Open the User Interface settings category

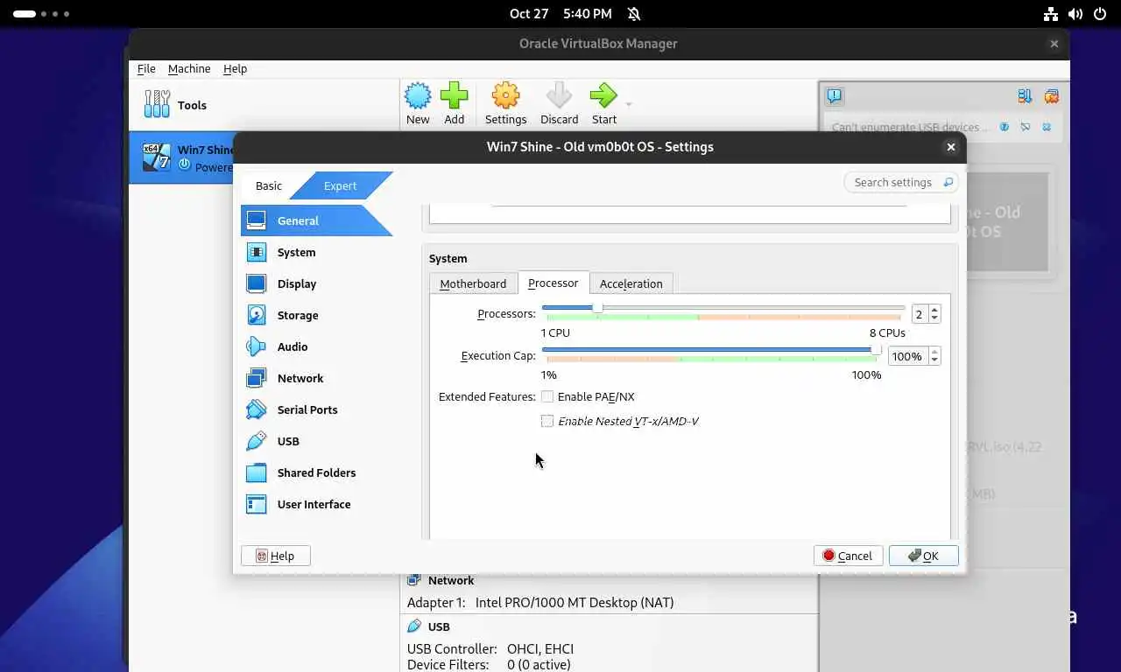(x=316, y=504)
